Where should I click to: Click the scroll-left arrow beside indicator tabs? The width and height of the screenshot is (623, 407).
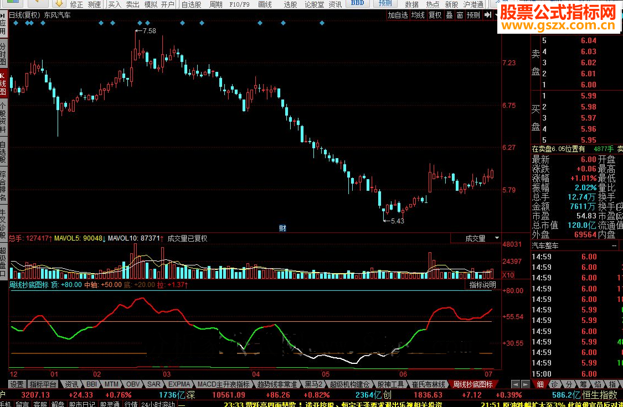515,384
